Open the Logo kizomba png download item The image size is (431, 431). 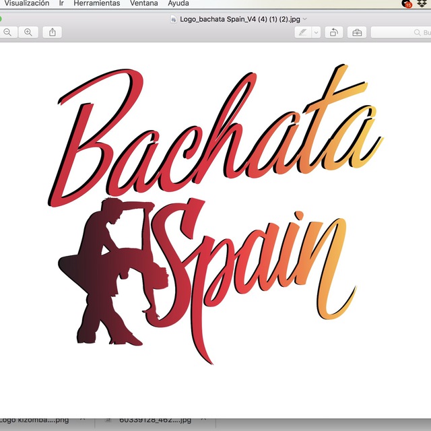(34, 420)
